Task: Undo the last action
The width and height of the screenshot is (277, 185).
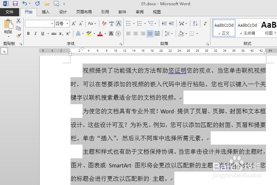Action: coord(25,3)
